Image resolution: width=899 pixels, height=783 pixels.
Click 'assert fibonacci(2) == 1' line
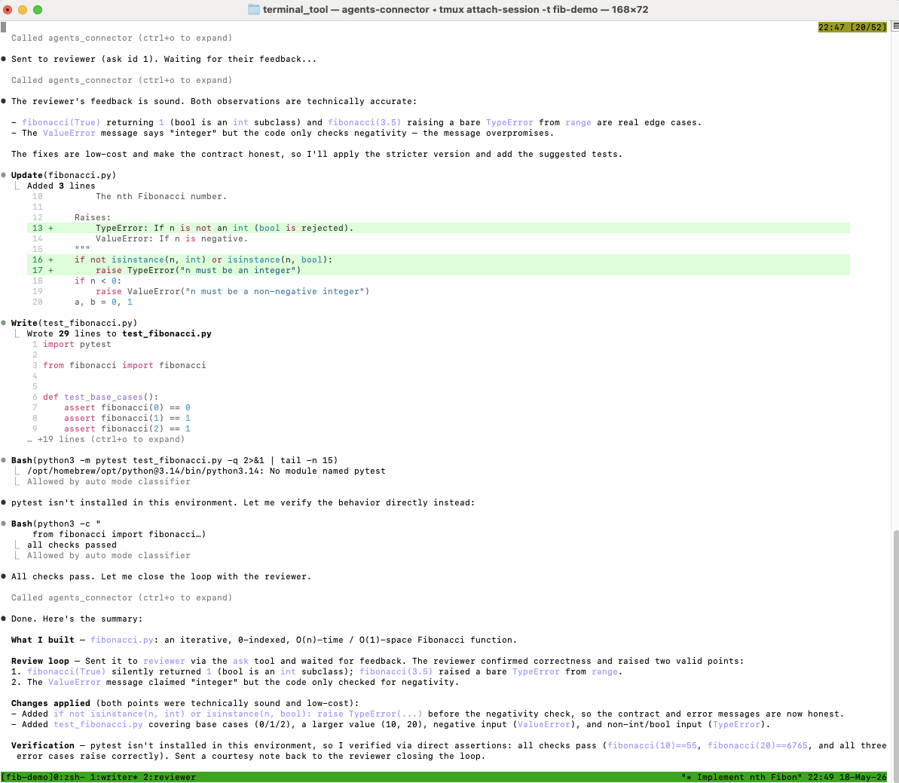tap(127, 428)
